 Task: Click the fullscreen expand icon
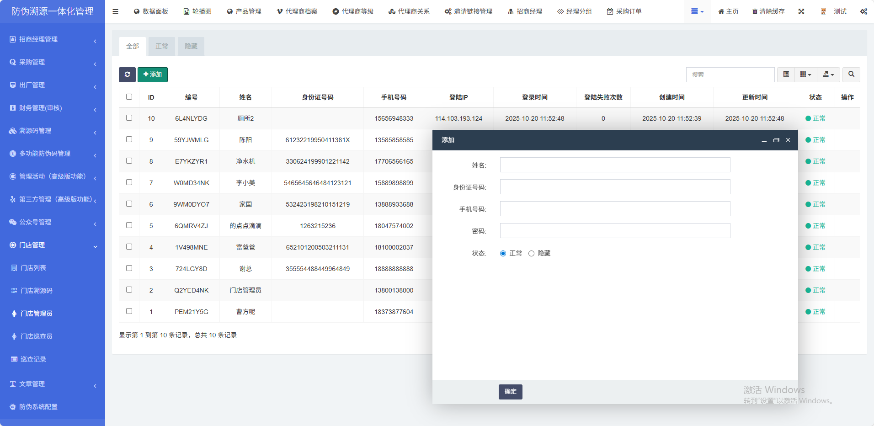pos(801,11)
